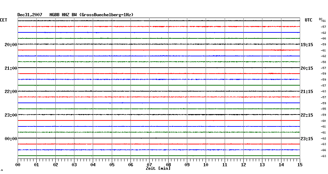Click the black seismic trace at 20:00 CET
This screenshot has height=174, width=328.
pyautogui.click(x=159, y=44)
